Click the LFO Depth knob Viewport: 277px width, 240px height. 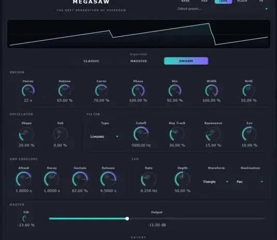click(182, 179)
